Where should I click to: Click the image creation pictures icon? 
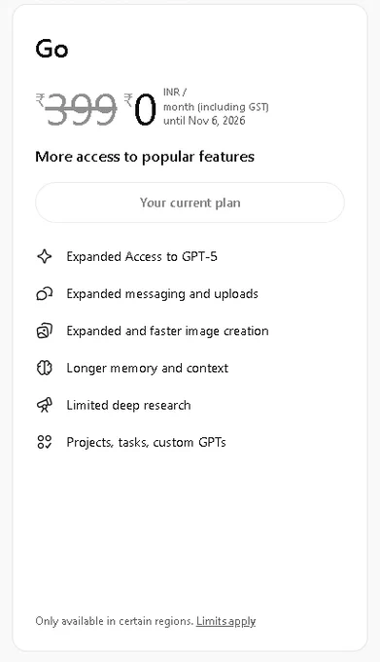point(45,331)
